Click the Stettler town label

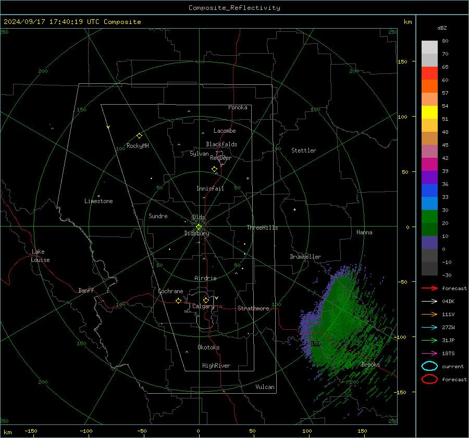[304, 151]
